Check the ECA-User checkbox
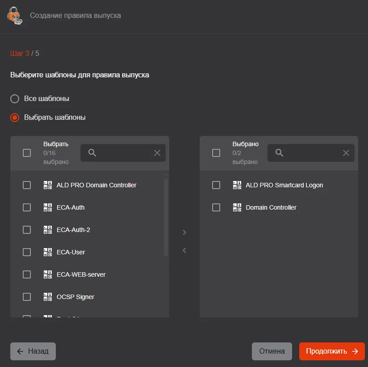This screenshot has width=368, height=367. point(27,252)
